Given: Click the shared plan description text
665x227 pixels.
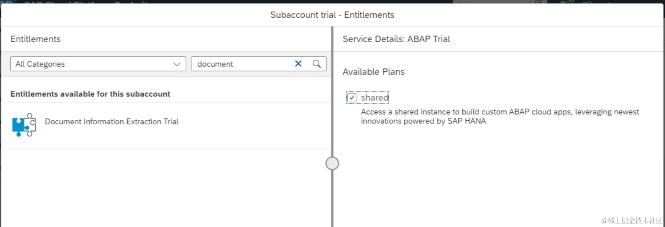Looking at the screenshot, I should pyautogui.click(x=500, y=116).
